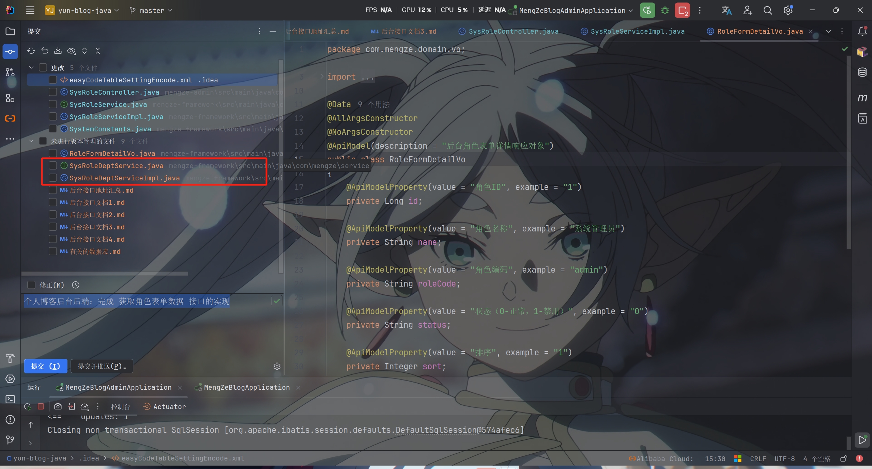Show the hidden editor tabs dropdown
The height and width of the screenshot is (469, 872).
(x=829, y=31)
